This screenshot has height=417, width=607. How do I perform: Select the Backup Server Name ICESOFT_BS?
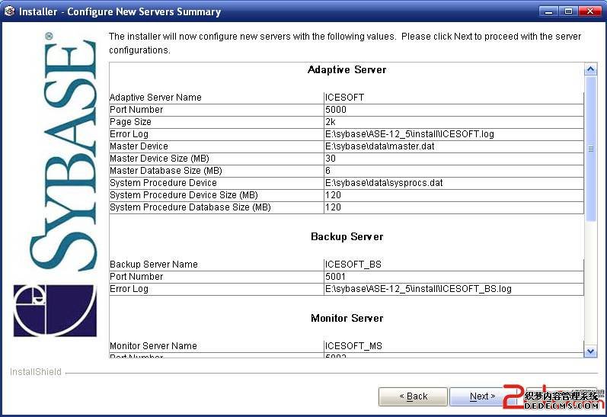pyautogui.click(x=353, y=265)
